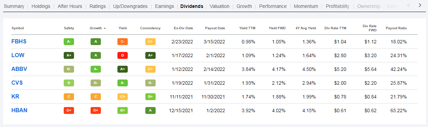Click FBHS Safety grade A- badge
428x127 pixels.
click(x=69, y=42)
